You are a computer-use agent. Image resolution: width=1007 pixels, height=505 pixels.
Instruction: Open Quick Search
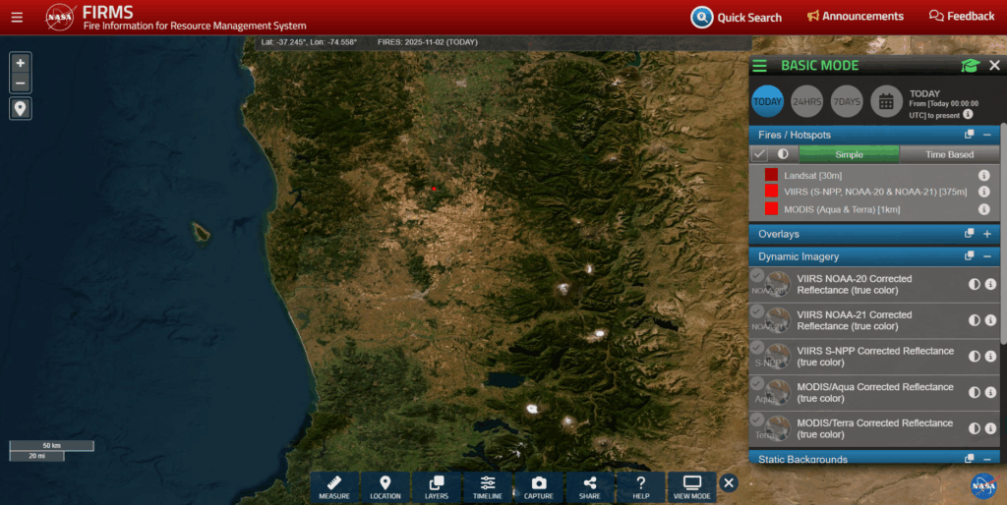(x=737, y=17)
